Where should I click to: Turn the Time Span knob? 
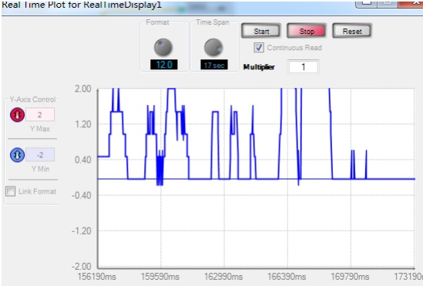click(213, 47)
